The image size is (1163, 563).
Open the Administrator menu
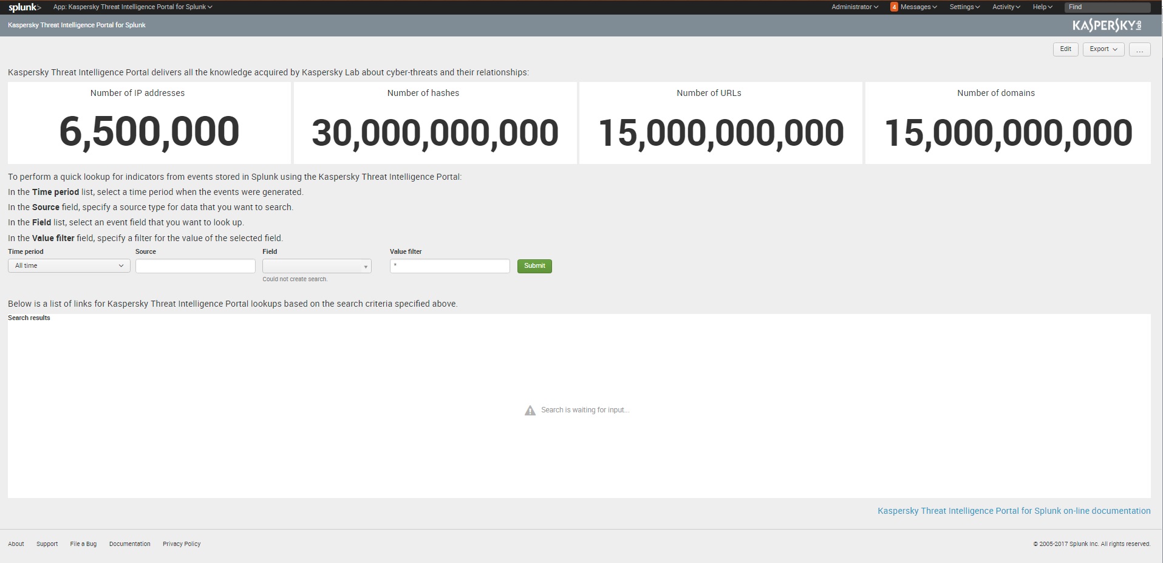[854, 7]
